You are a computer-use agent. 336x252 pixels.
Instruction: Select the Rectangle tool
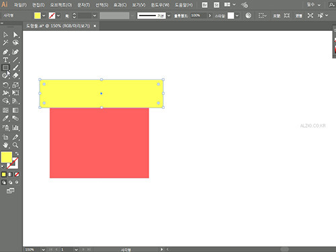coord(5,67)
